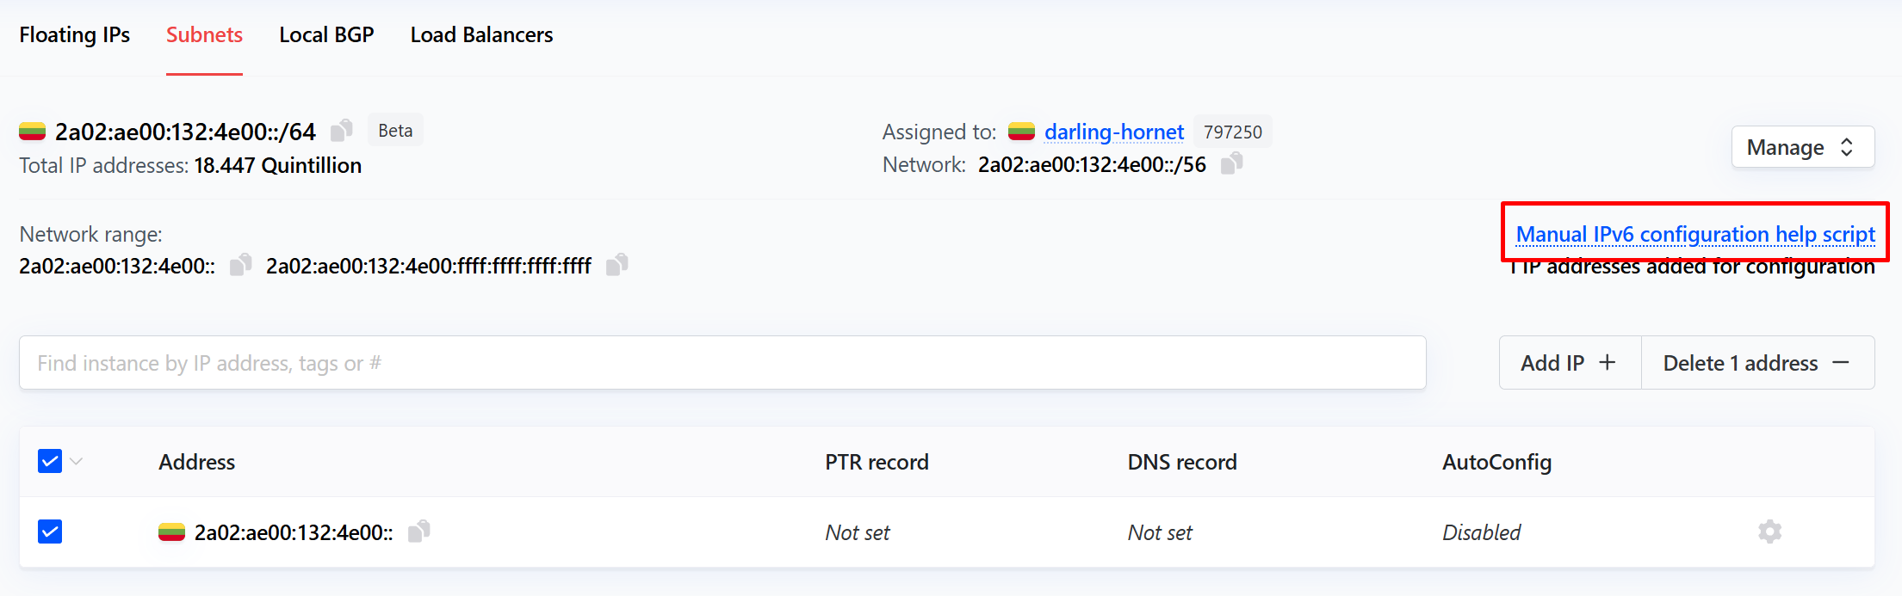Copy the /56 network address
Image resolution: width=1902 pixels, height=596 pixels.
(1232, 163)
